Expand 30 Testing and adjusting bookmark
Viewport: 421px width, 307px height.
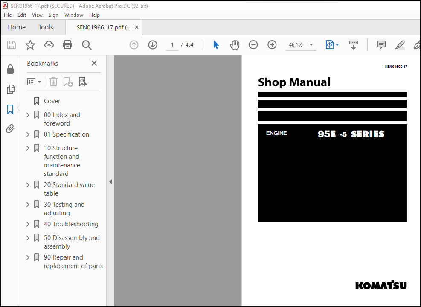[28, 205]
